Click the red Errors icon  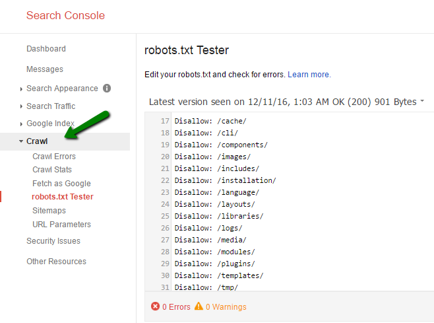tap(155, 306)
